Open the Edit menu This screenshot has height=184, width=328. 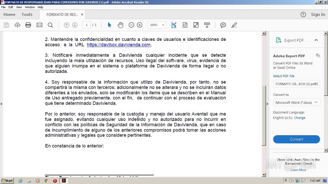click(x=11, y=7)
